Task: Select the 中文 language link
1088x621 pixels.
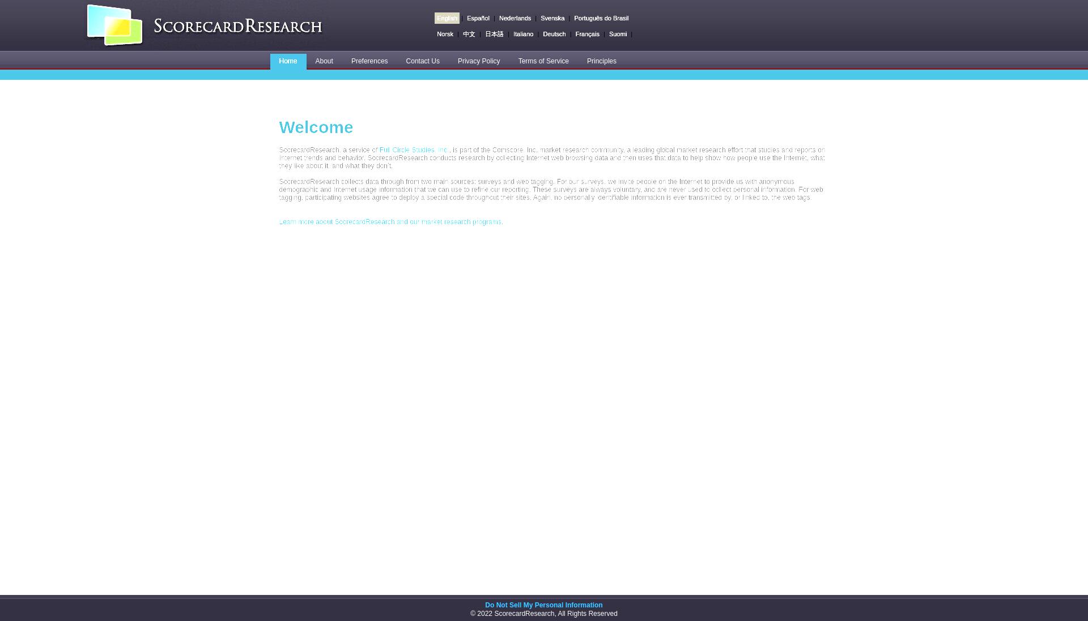Action: pos(469,34)
